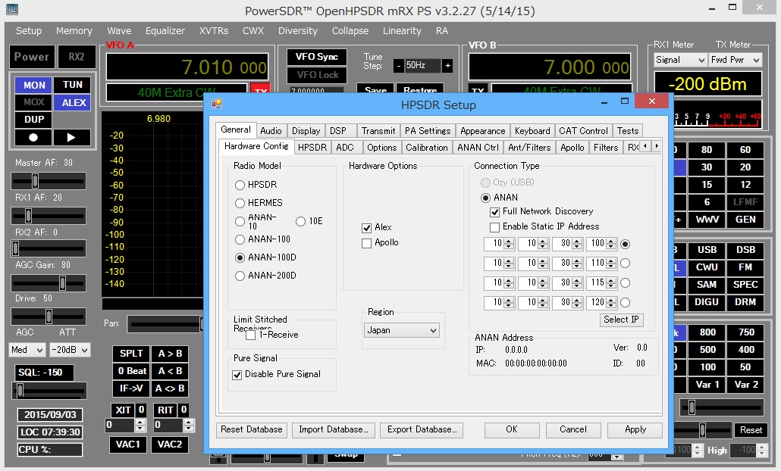This screenshot has width=781, height=471.
Task: Open the Calibration sub-tab
Action: 426,148
